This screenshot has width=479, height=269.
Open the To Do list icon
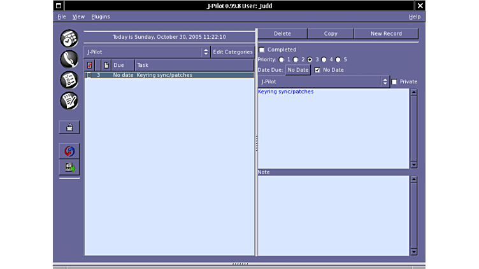tap(69, 80)
